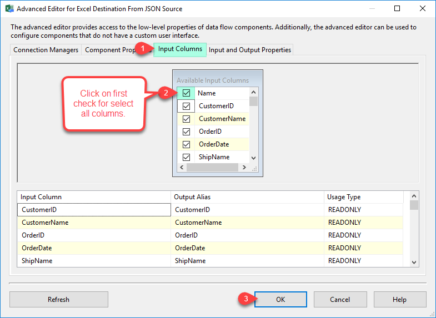
Task: Click OrderID label in Available Input Columns
Action: point(210,132)
